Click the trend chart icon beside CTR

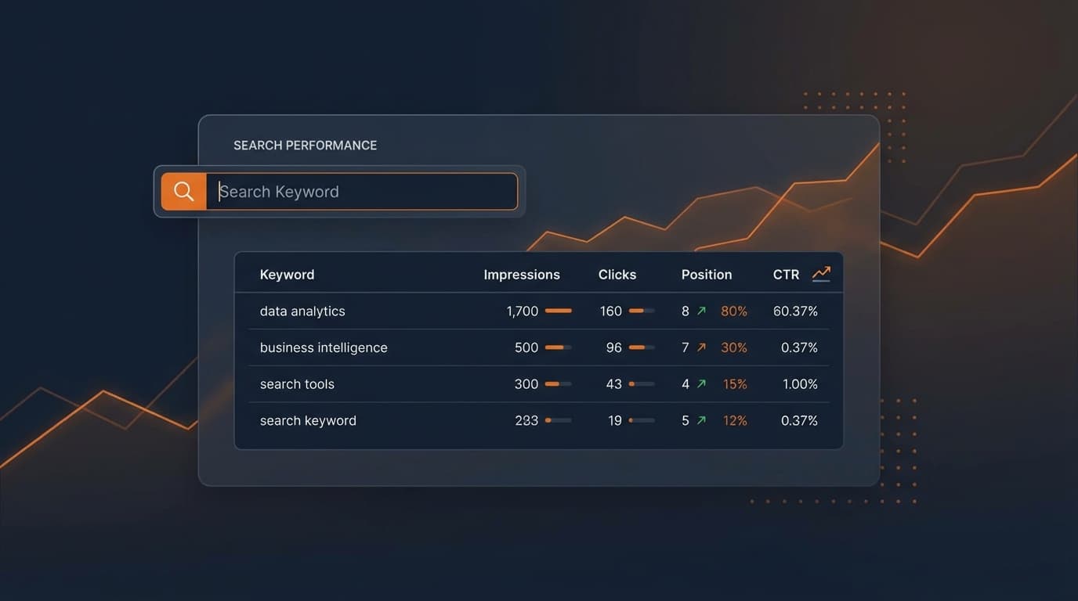click(x=819, y=273)
